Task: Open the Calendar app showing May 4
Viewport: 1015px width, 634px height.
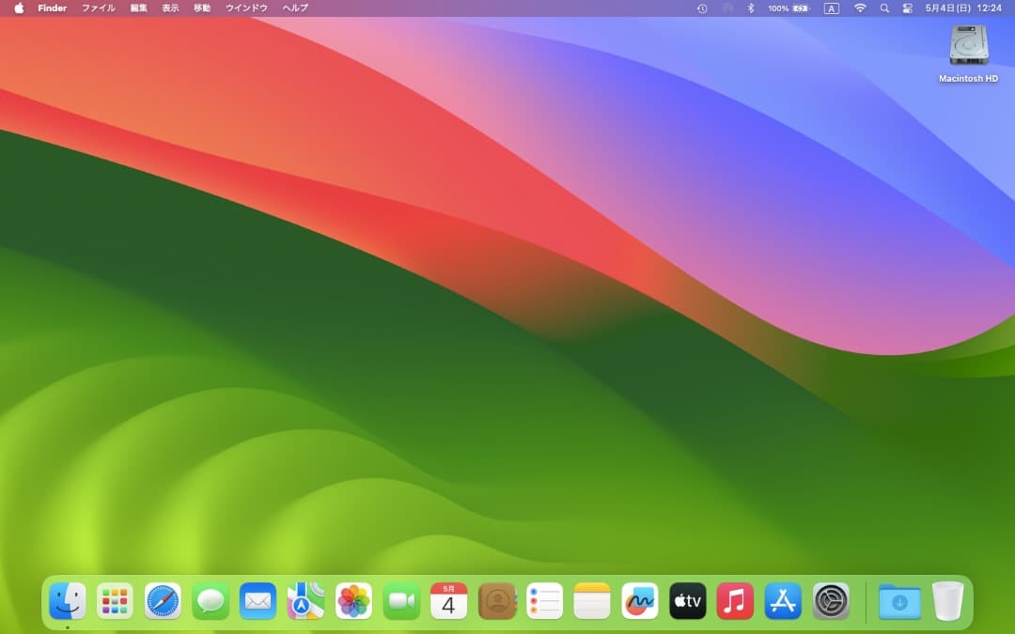Action: pos(449,601)
